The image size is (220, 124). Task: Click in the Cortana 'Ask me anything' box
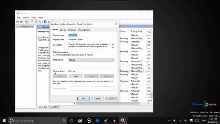tap(38, 121)
